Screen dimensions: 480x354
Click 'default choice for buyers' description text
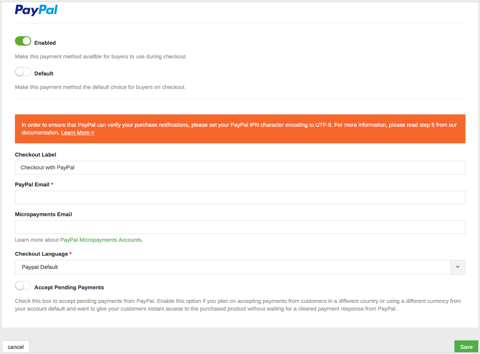100,87
